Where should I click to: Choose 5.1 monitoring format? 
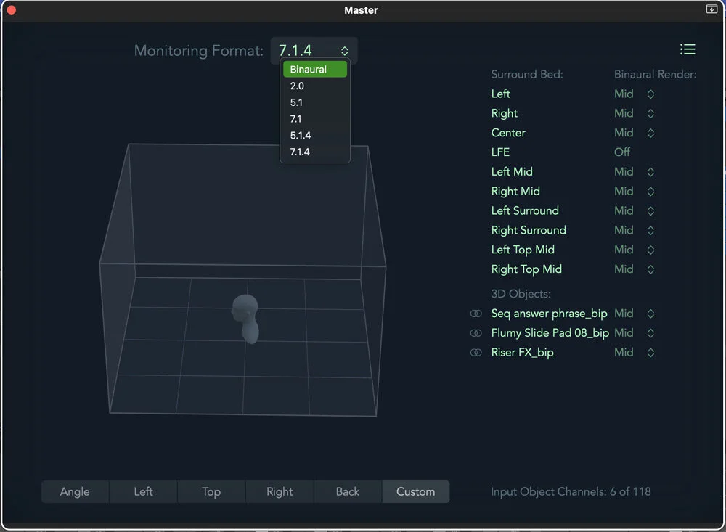click(x=315, y=102)
